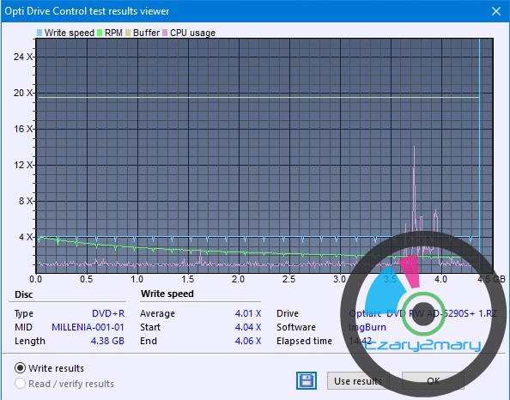Click the 4.01 X average speed value
The height and width of the screenshot is (400, 510).
pyautogui.click(x=248, y=313)
